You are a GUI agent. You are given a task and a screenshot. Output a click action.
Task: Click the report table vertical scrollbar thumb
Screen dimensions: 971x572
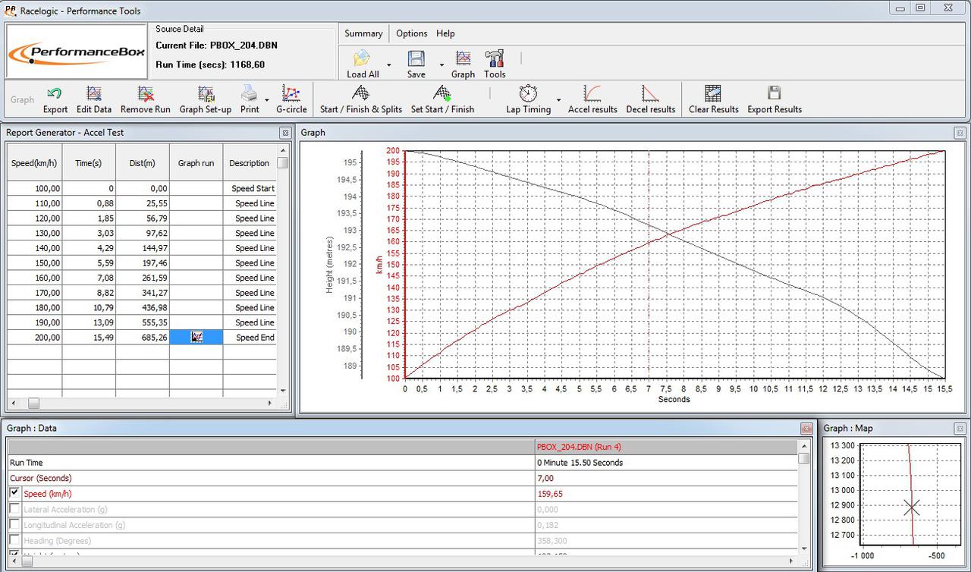[x=283, y=162]
